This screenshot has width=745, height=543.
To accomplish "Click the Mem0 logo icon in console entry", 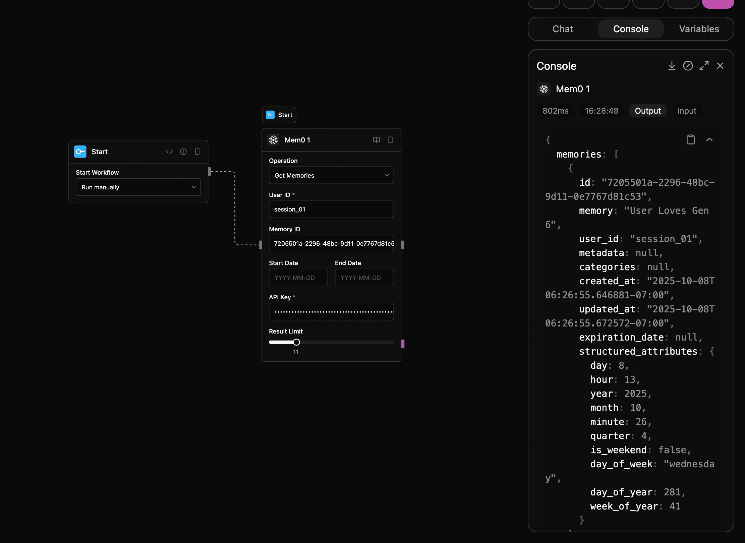I will 544,89.
